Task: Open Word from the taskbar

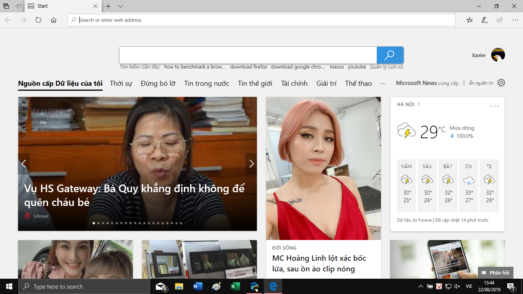Action: coord(198,286)
